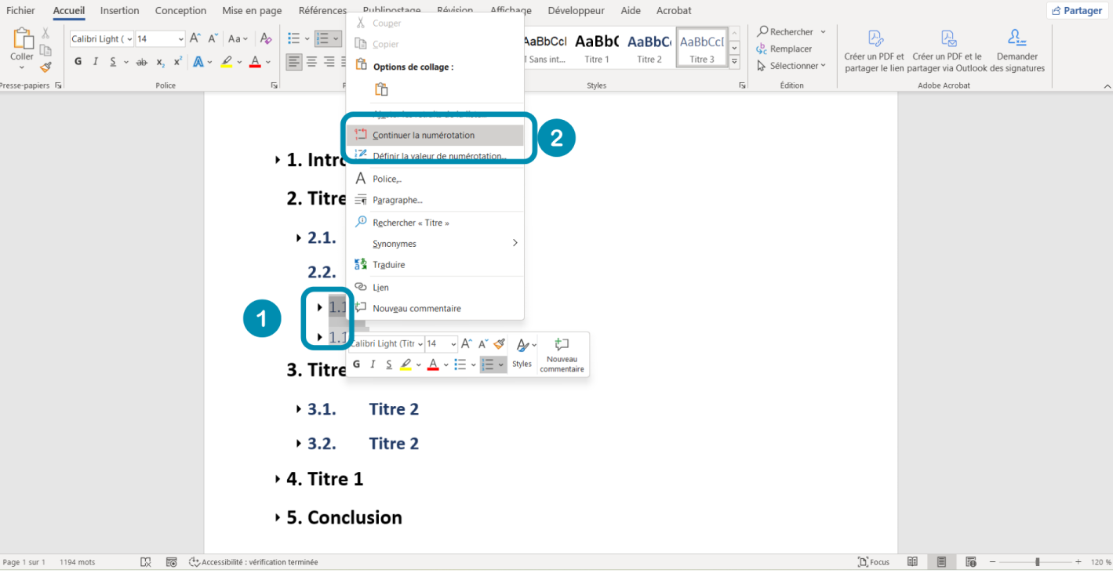The image size is (1113, 573).
Task: Click Remplacer in the Édition group
Action: pyautogui.click(x=784, y=49)
